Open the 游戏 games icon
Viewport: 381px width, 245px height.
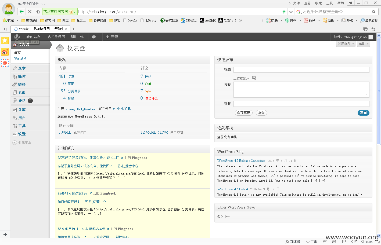347,20
